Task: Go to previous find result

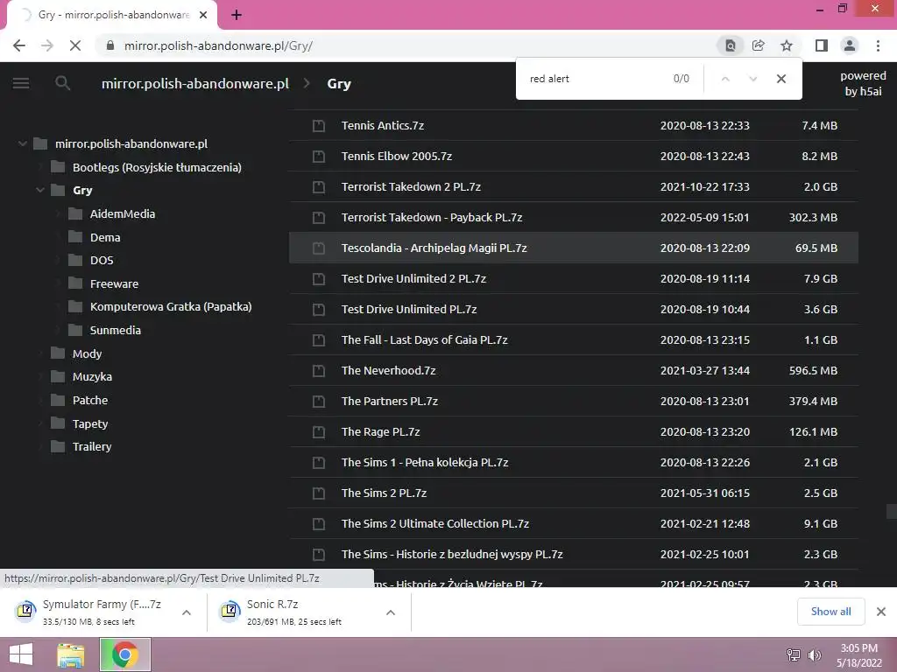Action: point(725,79)
